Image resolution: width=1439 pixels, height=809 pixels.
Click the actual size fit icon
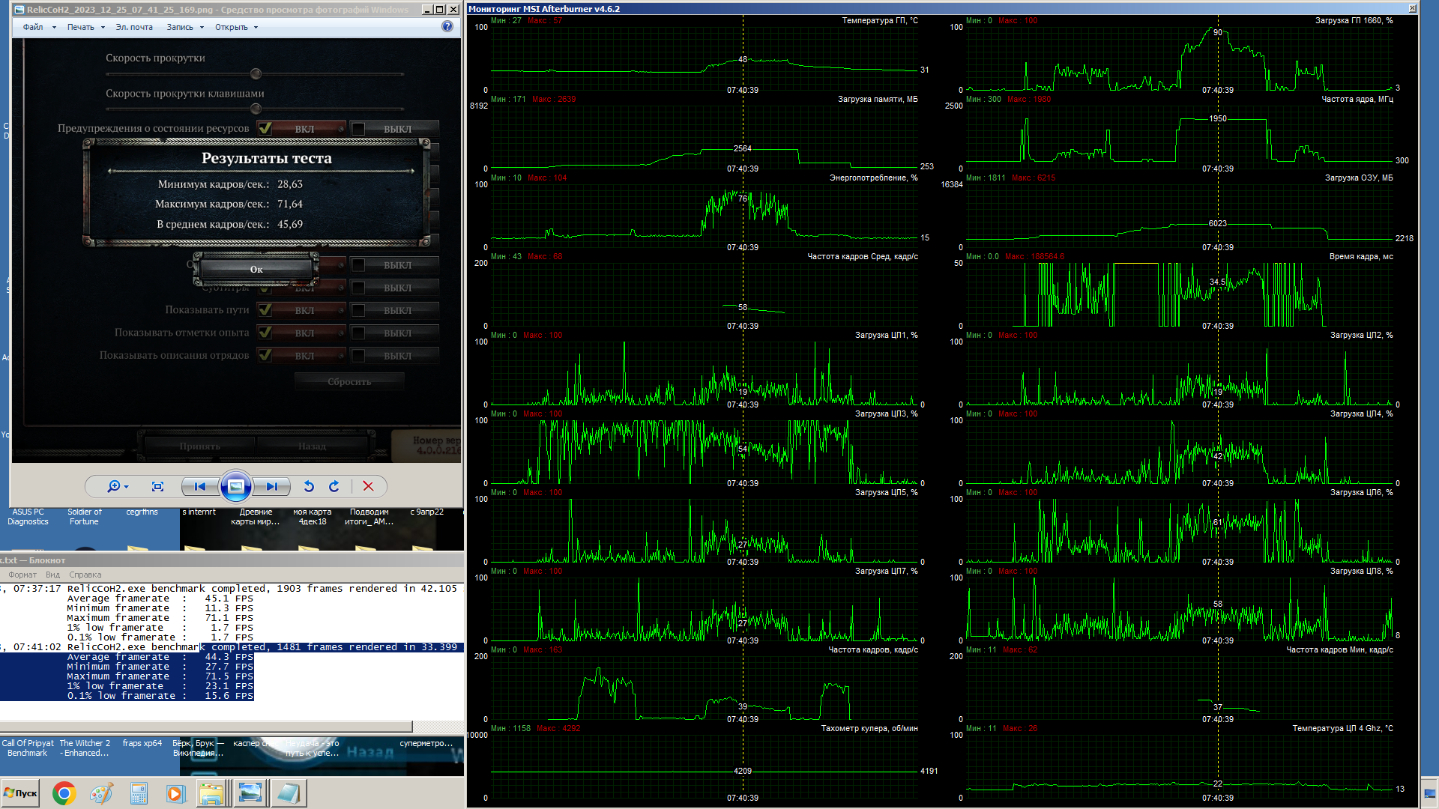coord(157,486)
